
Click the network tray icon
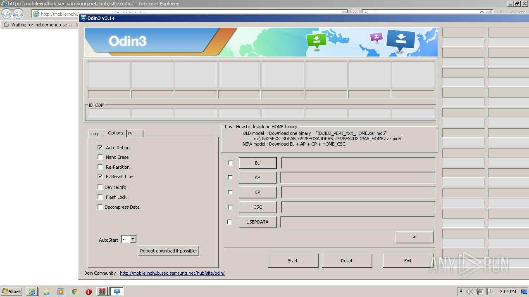click(480, 292)
